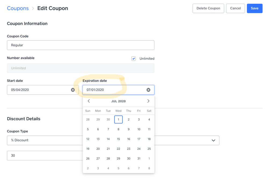Click the Delete Coupon button
Screen dimensions: 268x191
point(208,8)
